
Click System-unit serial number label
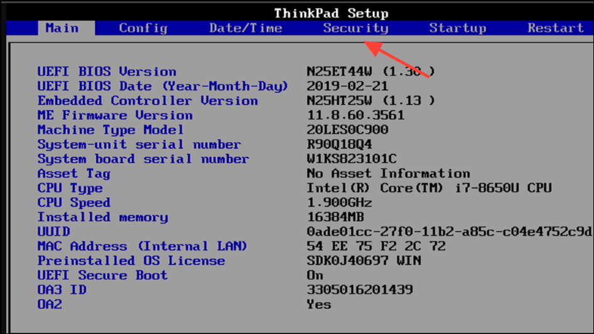coord(139,144)
